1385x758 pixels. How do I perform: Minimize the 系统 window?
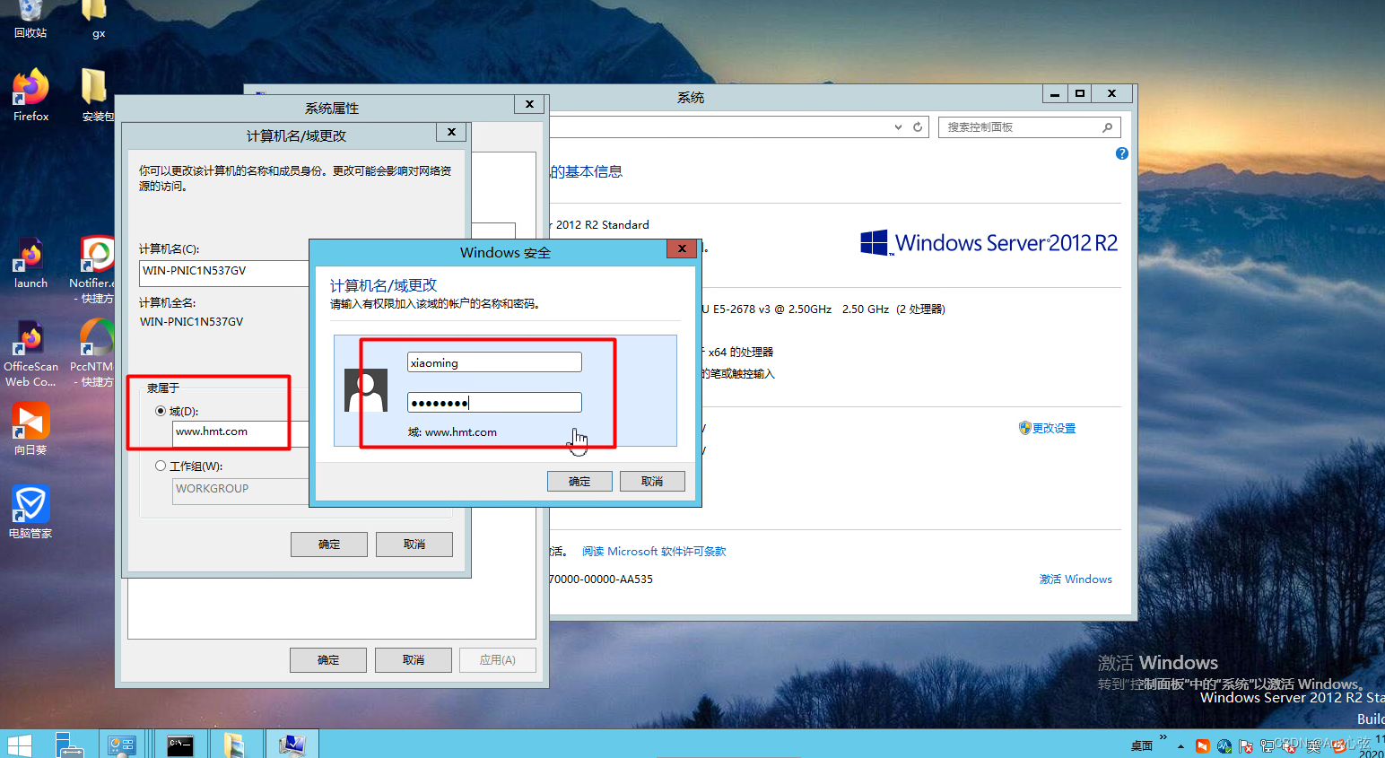(1055, 93)
